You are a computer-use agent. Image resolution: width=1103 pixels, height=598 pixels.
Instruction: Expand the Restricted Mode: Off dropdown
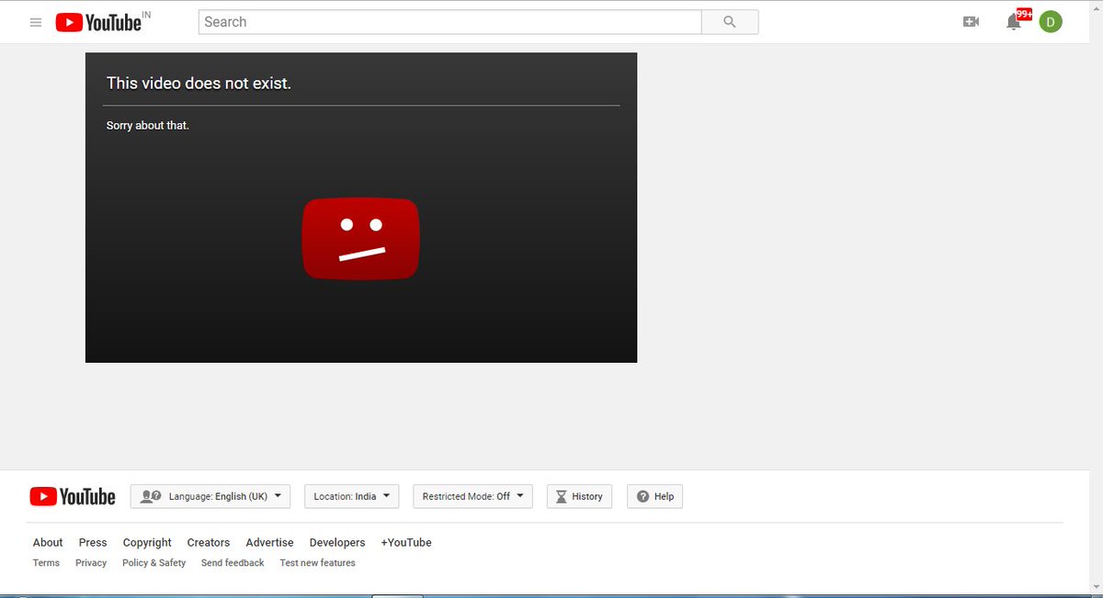[x=472, y=496]
